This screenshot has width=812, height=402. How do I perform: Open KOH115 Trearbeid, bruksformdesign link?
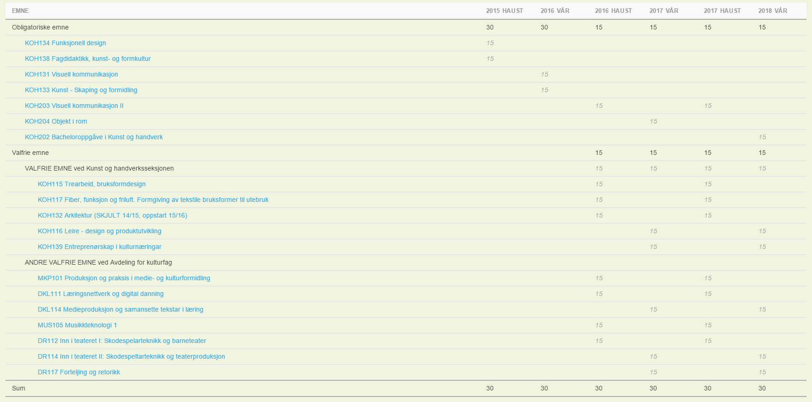pyautogui.click(x=92, y=184)
